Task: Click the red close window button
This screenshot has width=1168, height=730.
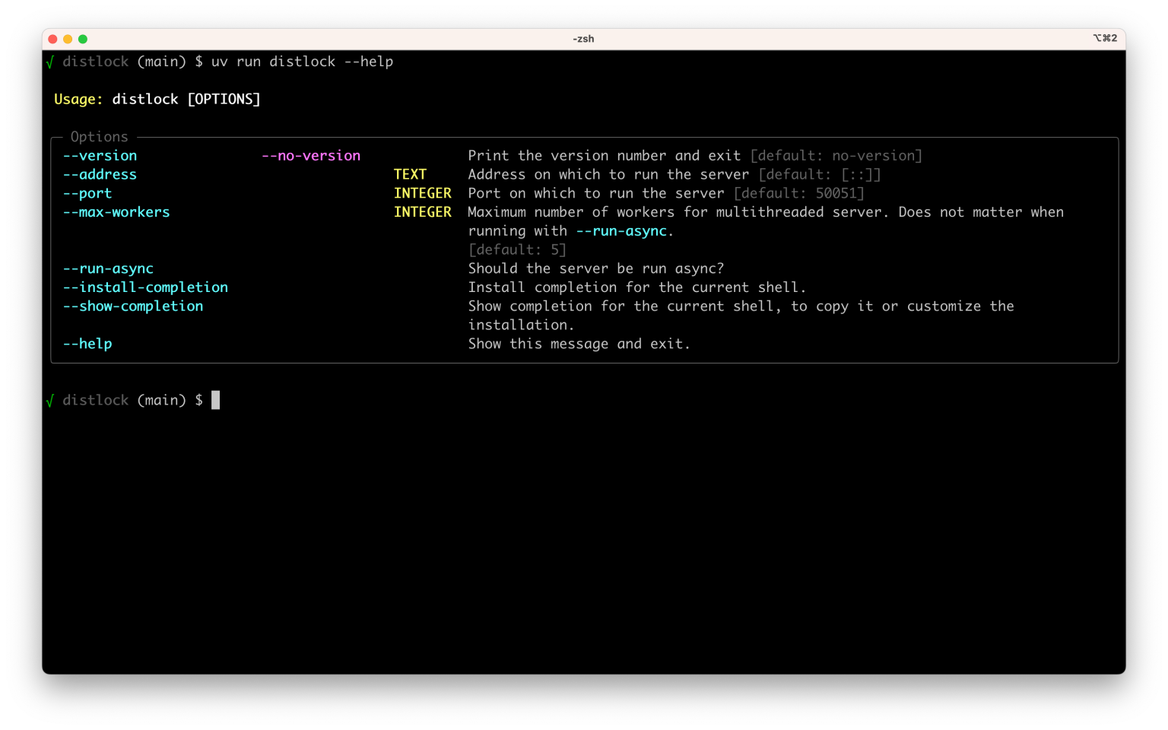Action: [x=52, y=39]
